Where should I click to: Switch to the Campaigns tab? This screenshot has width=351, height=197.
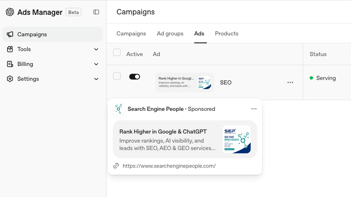(x=131, y=33)
